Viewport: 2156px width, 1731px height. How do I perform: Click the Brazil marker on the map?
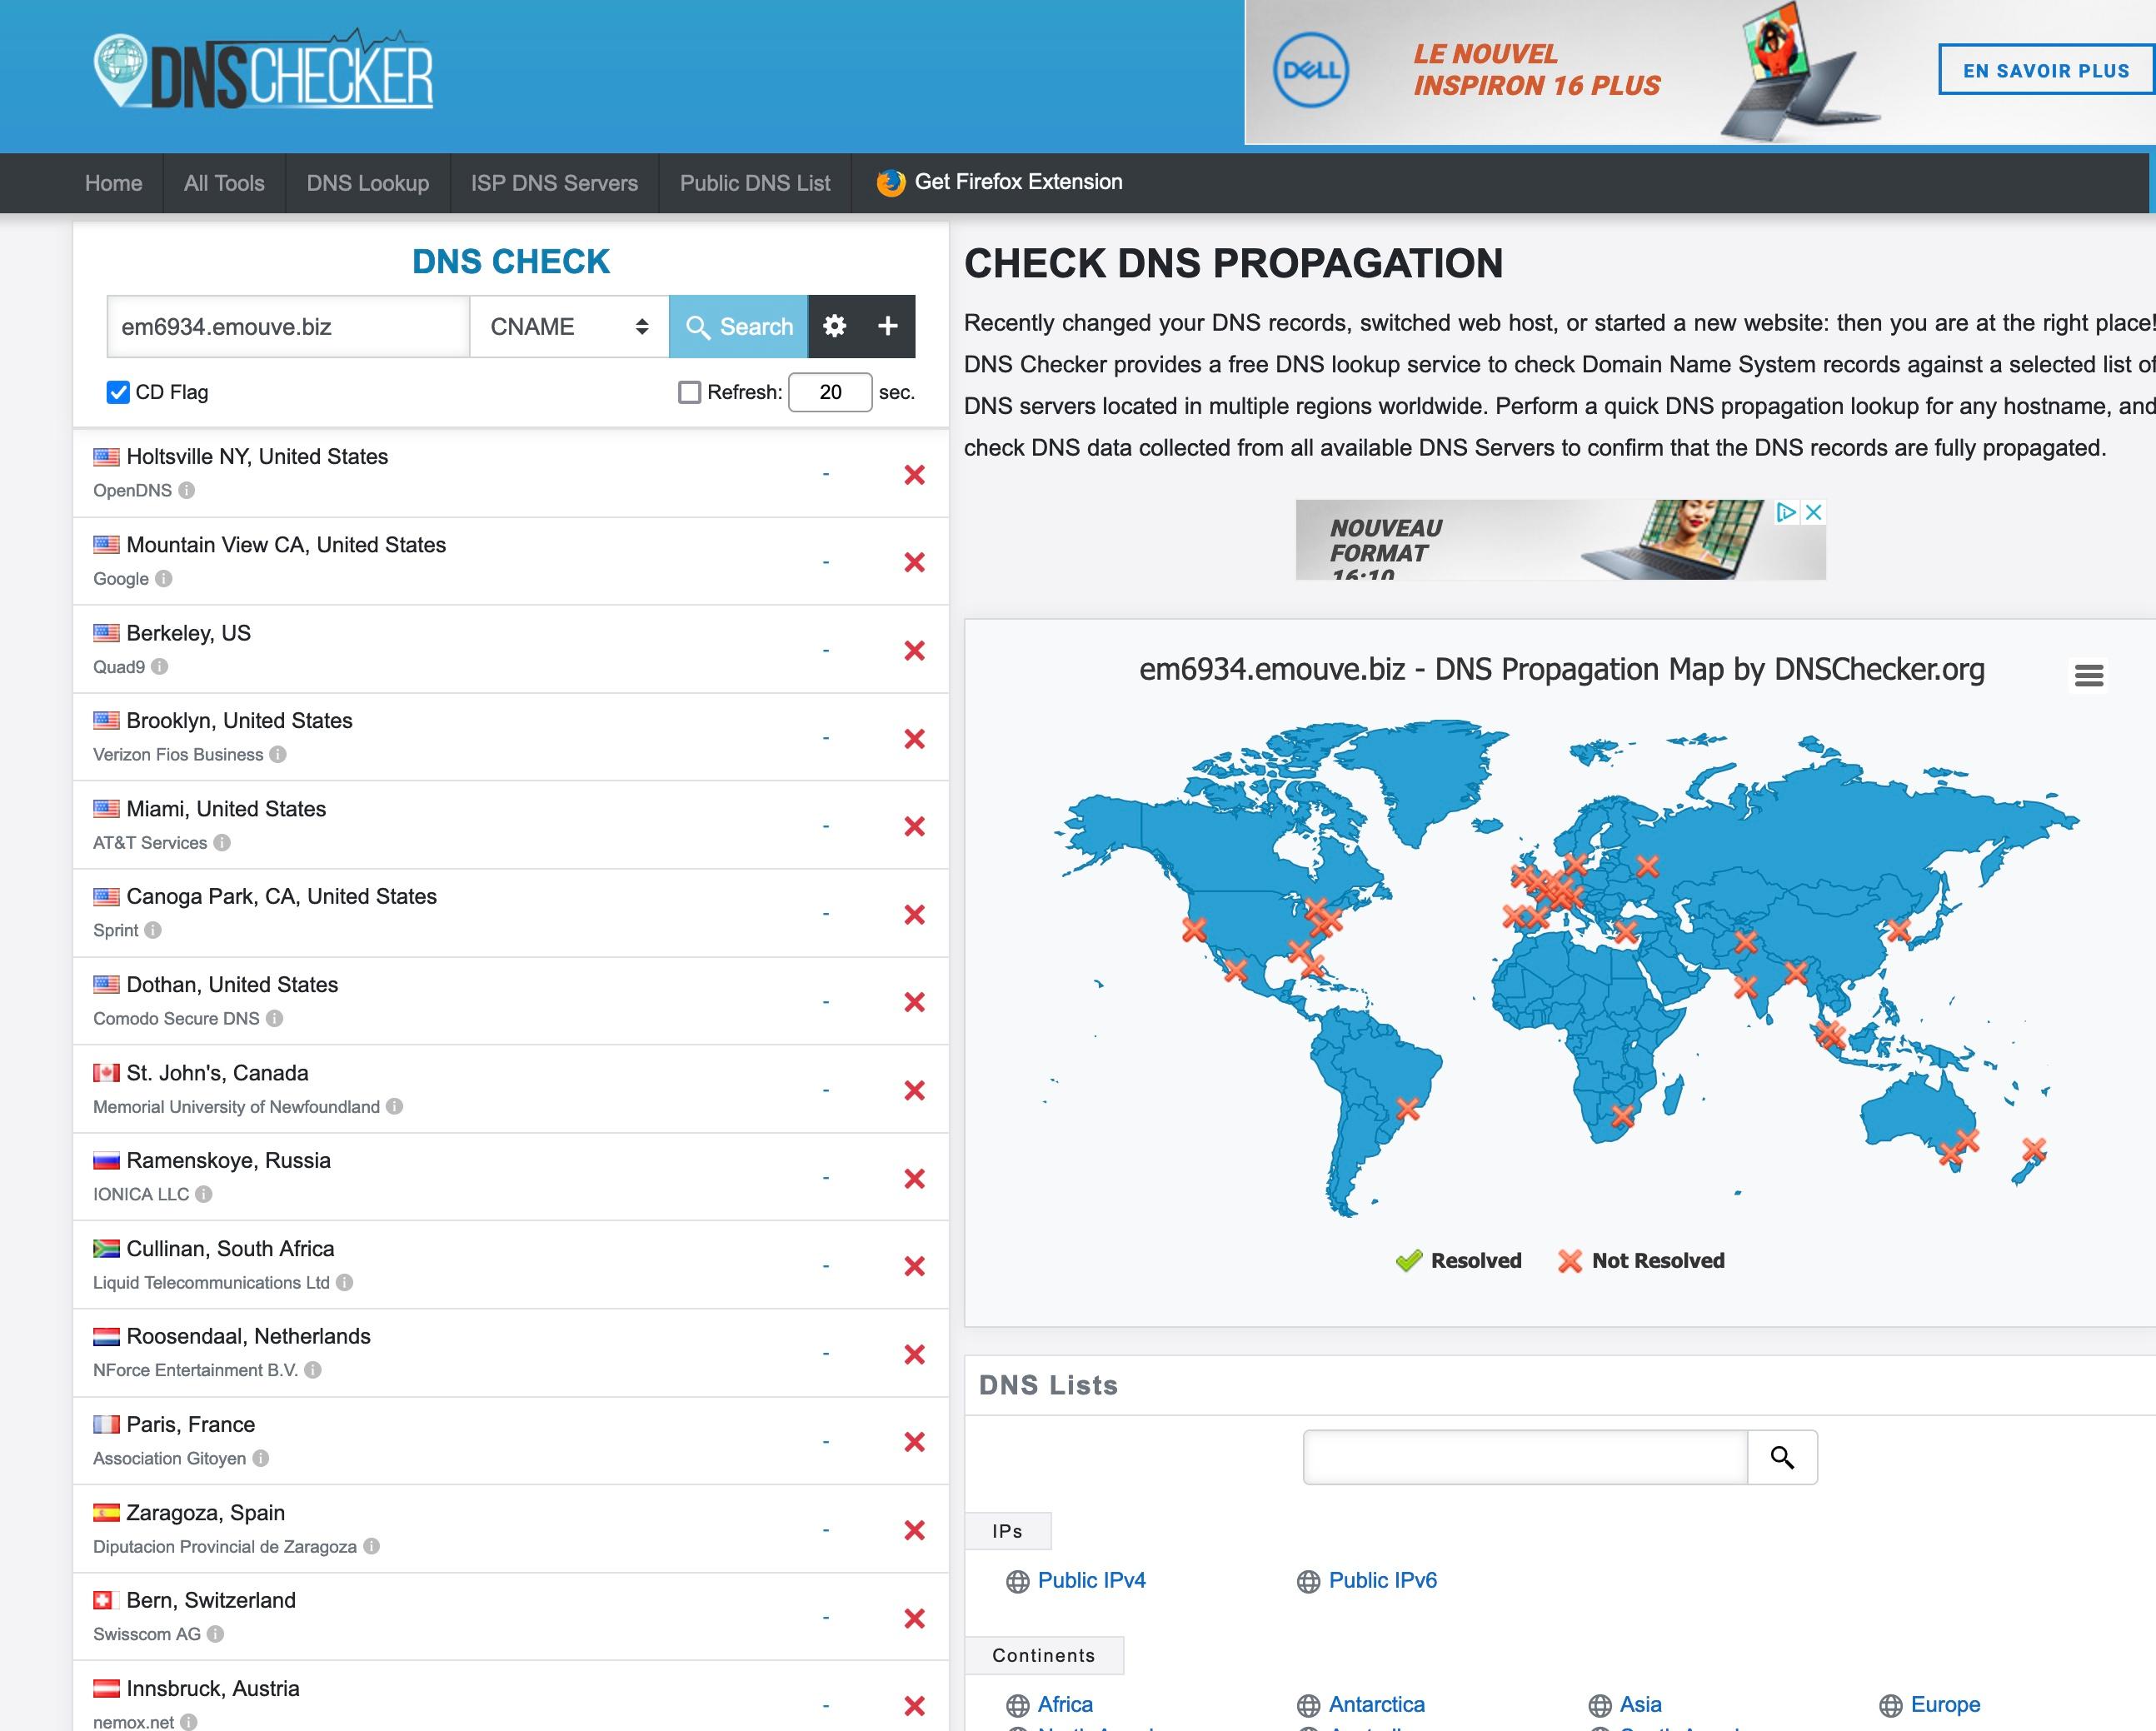pyautogui.click(x=1407, y=1108)
